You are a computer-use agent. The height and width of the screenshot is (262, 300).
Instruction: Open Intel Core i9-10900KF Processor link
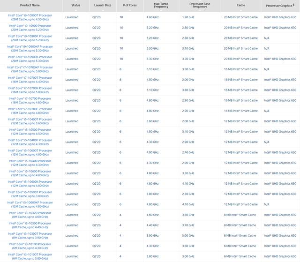[x=30, y=48]
